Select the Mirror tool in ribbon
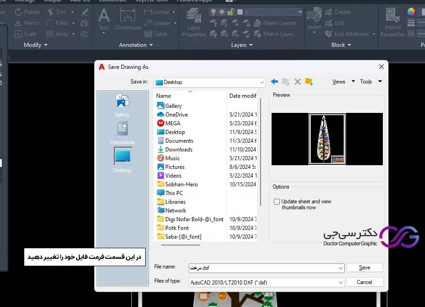 [x=27, y=23]
